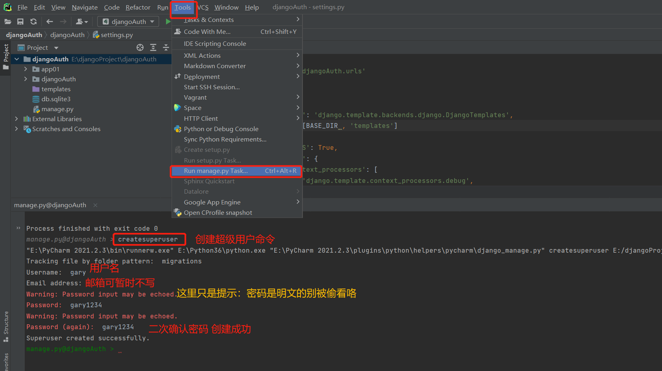Open the VCS menu
Screen dimensions: 662x371
[203, 7]
